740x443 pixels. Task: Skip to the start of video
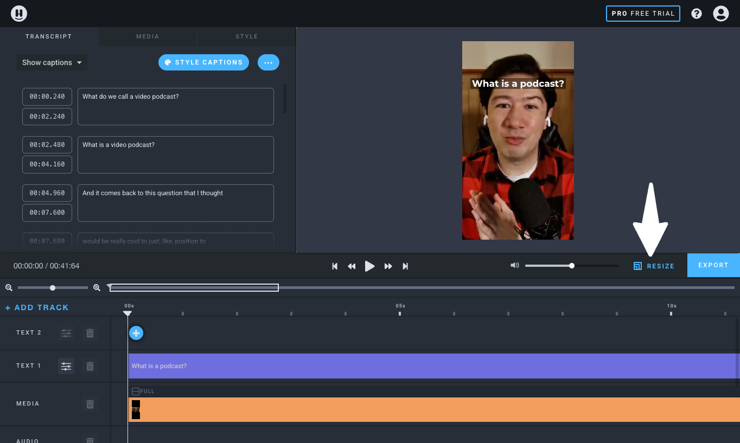pyautogui.click(x=335, y=266)
